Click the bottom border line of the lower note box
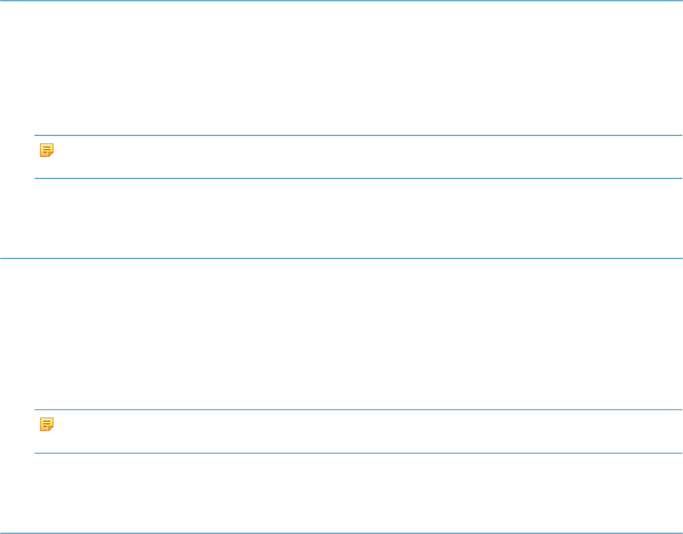The image size is (683, 534). (x=358, y=453)
